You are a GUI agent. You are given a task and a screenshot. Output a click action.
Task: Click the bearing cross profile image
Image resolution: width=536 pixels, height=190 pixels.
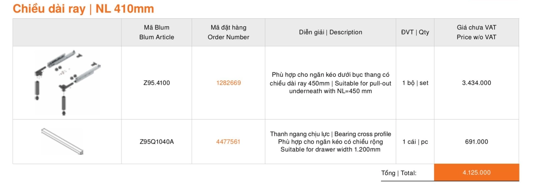click(63, 141)
